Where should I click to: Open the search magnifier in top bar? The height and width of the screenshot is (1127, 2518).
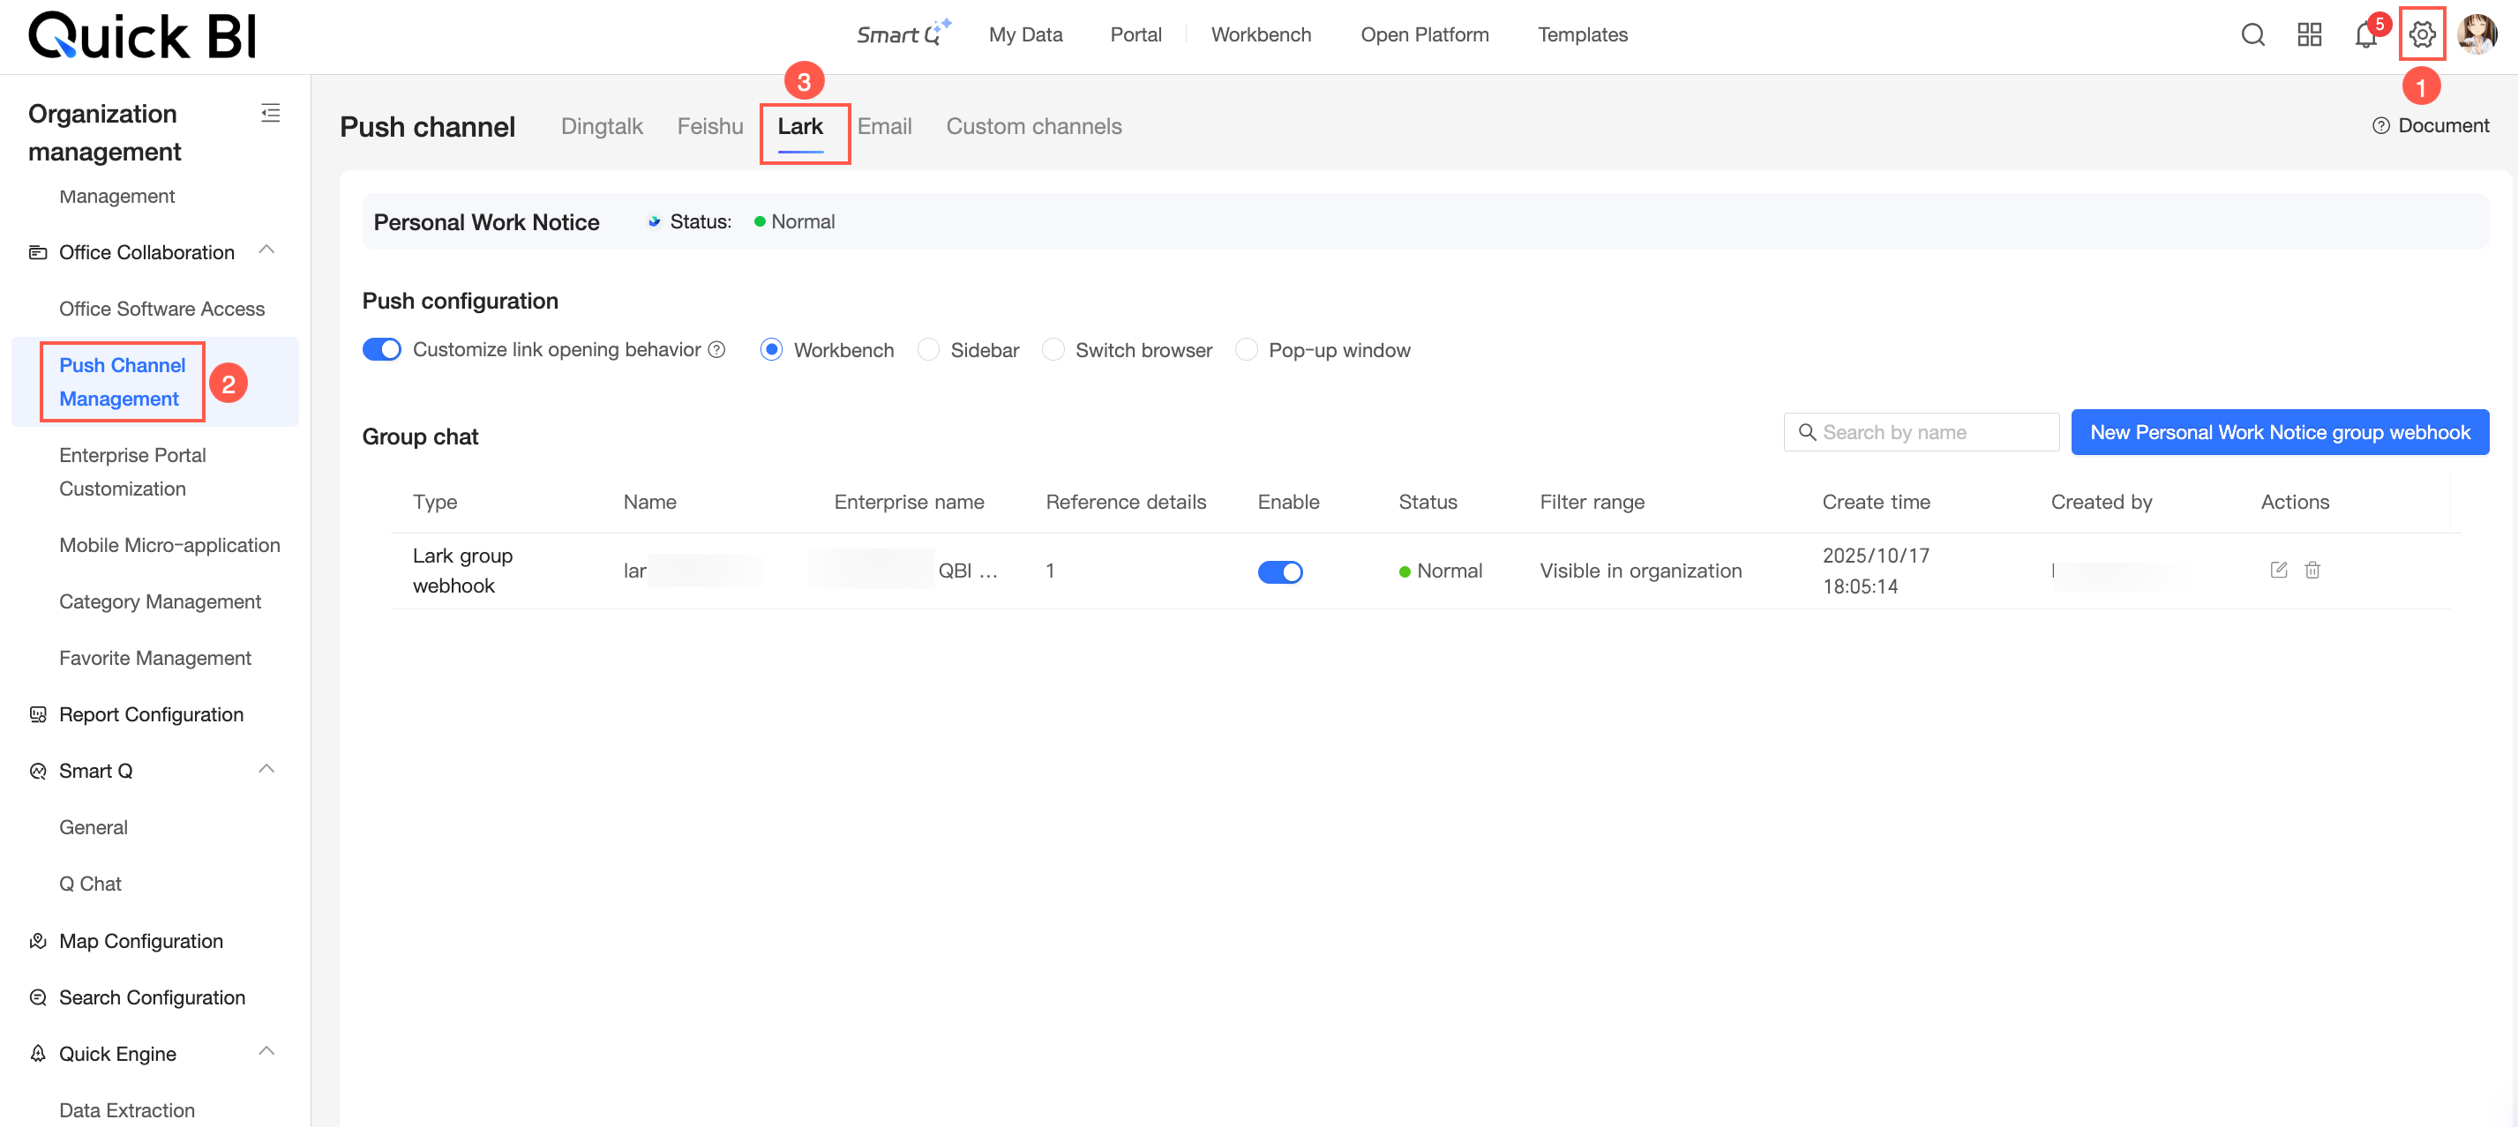[2252, 35]
